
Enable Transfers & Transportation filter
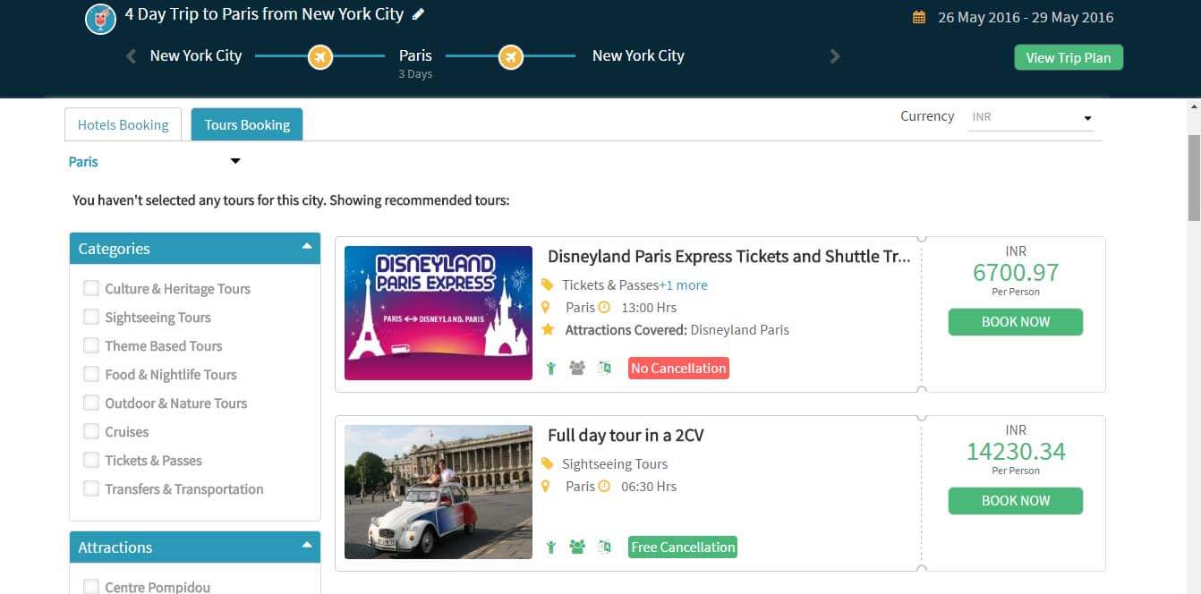[x=91, y=488]
